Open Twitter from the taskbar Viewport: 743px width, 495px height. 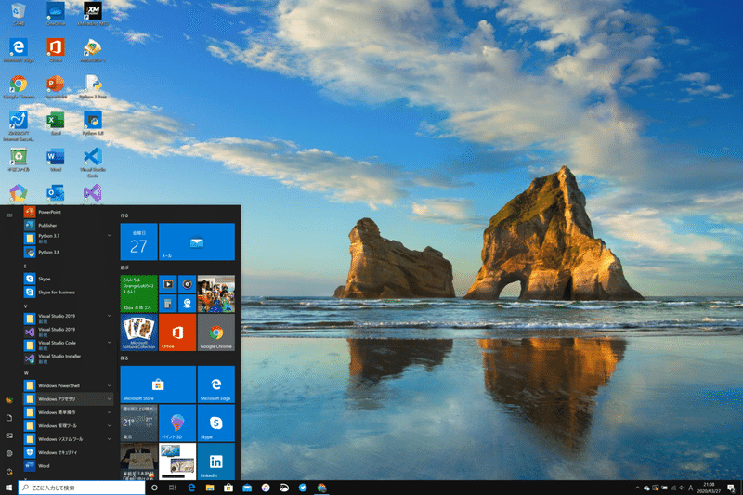click(x=303, y=488)
